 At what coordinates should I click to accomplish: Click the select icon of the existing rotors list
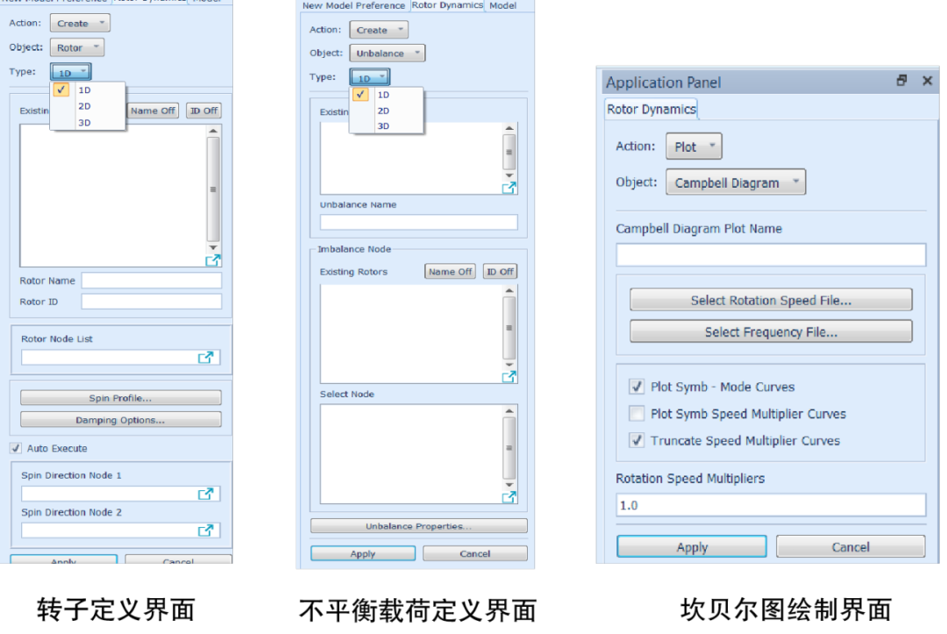pos(212,260)
